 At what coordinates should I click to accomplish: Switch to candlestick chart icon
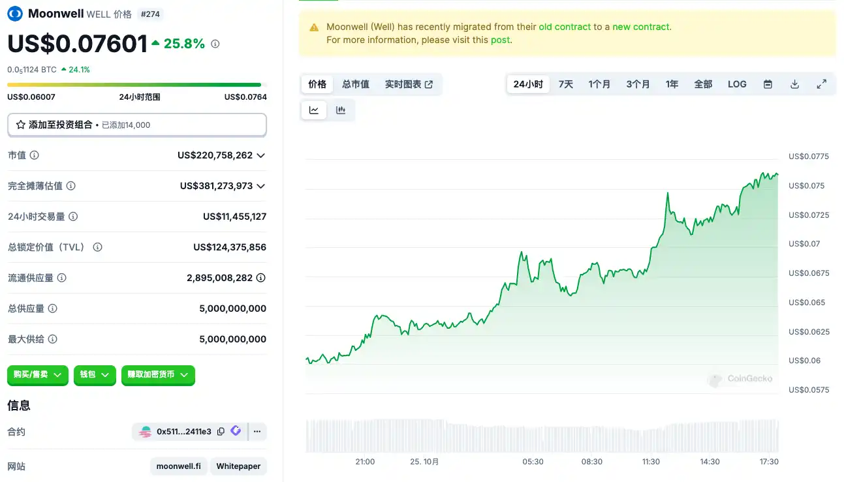tap(341, 110)
